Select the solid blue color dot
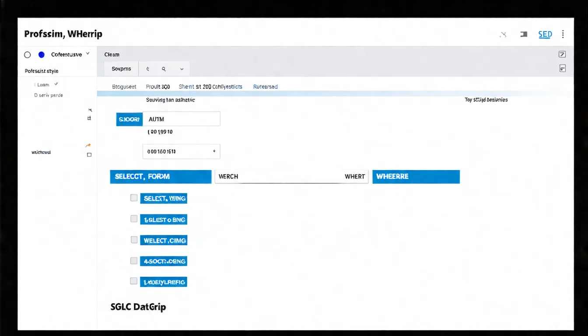Image resolution: width=588 pixels, height=336 pixels. coord(42,55)
